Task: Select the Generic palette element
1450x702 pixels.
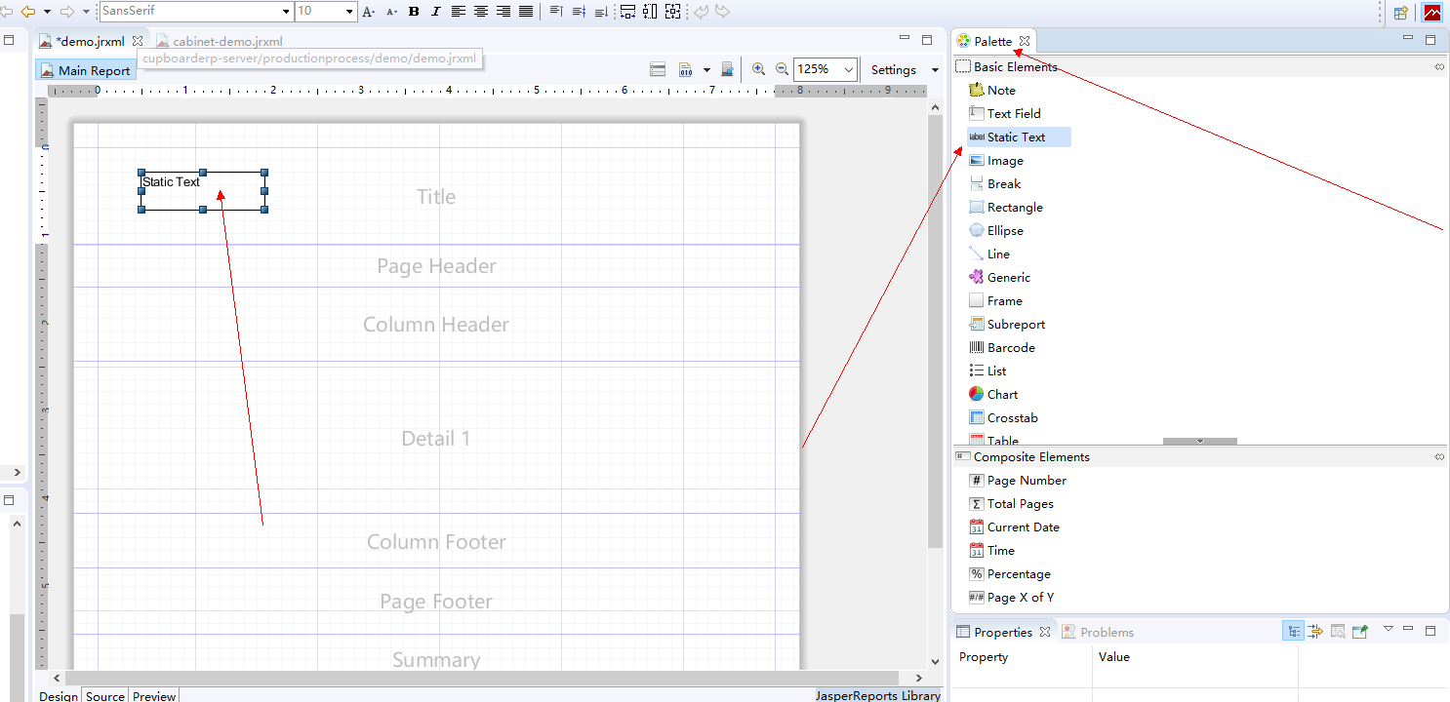Action: pyautogui.click(x=999, y=278)
